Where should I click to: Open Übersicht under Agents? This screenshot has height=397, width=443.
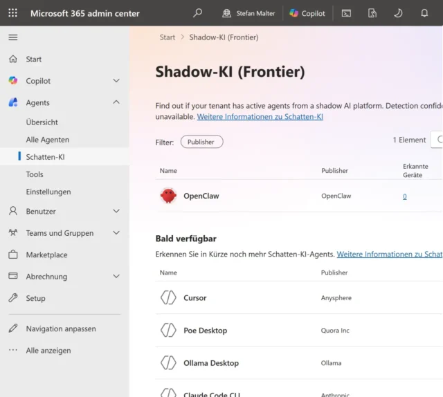(x=42, y=122)
